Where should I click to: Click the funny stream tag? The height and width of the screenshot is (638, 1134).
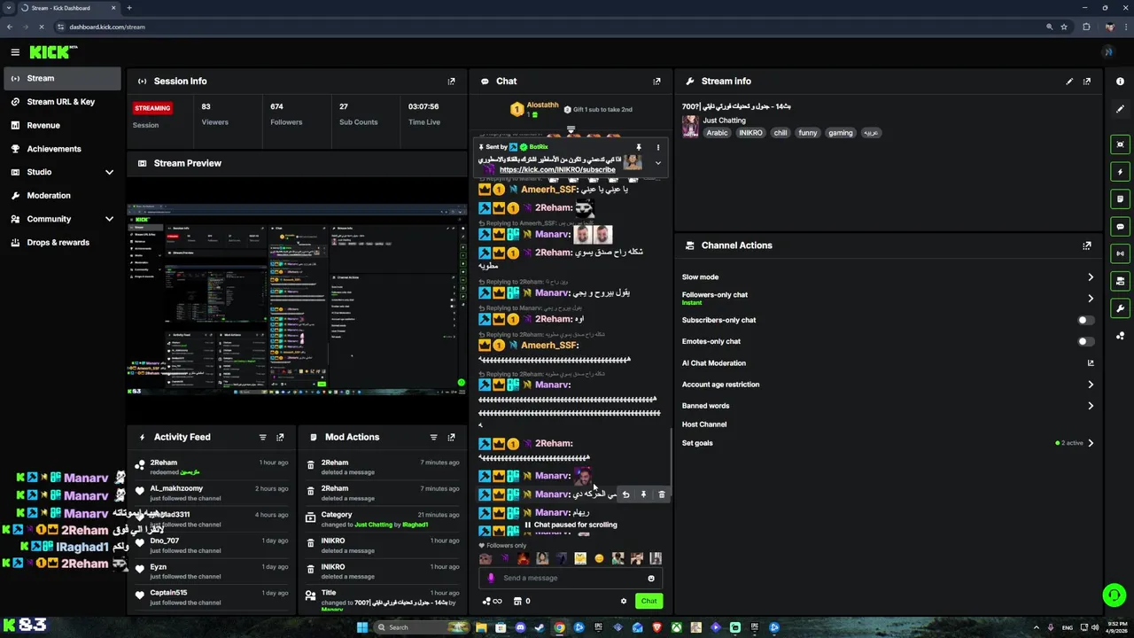click(807, 133)
